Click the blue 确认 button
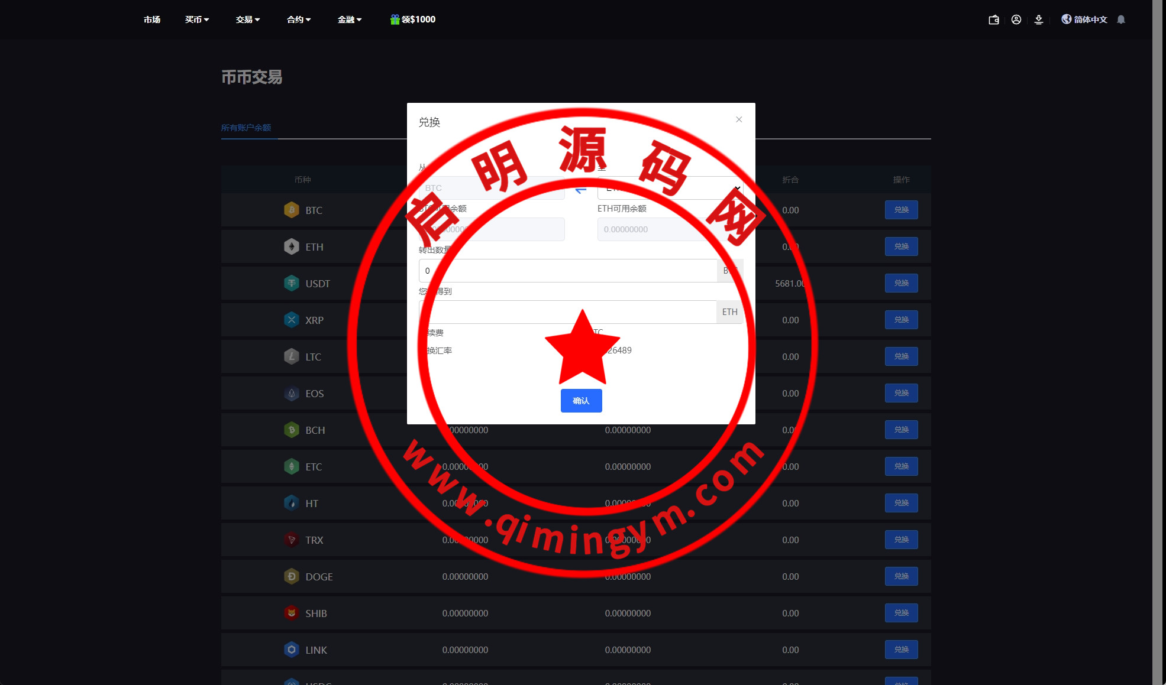The width and height of the screenshot is (1166, 685). point(581,401)
